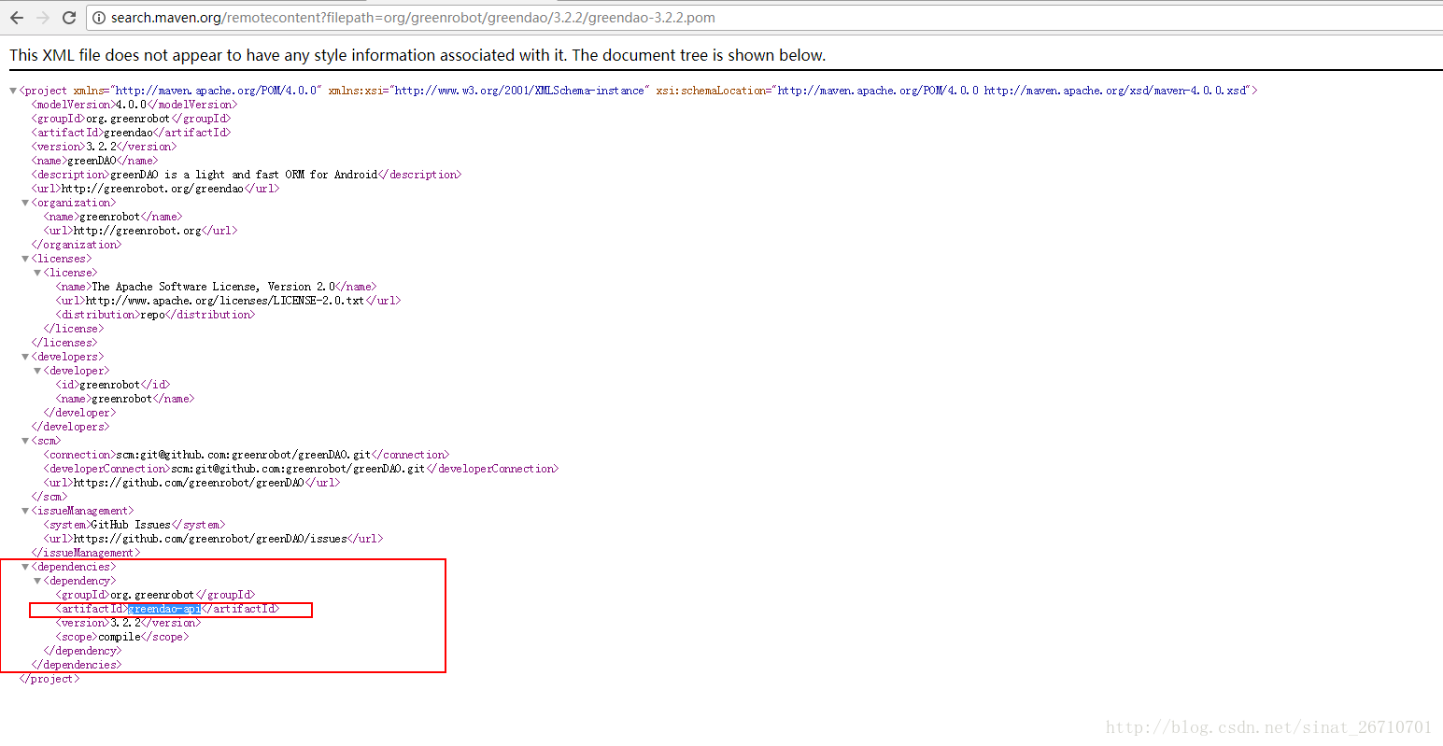The image size is (1443, 746).
Task: Select the project version 3.2.2 line
Action: 104,147
